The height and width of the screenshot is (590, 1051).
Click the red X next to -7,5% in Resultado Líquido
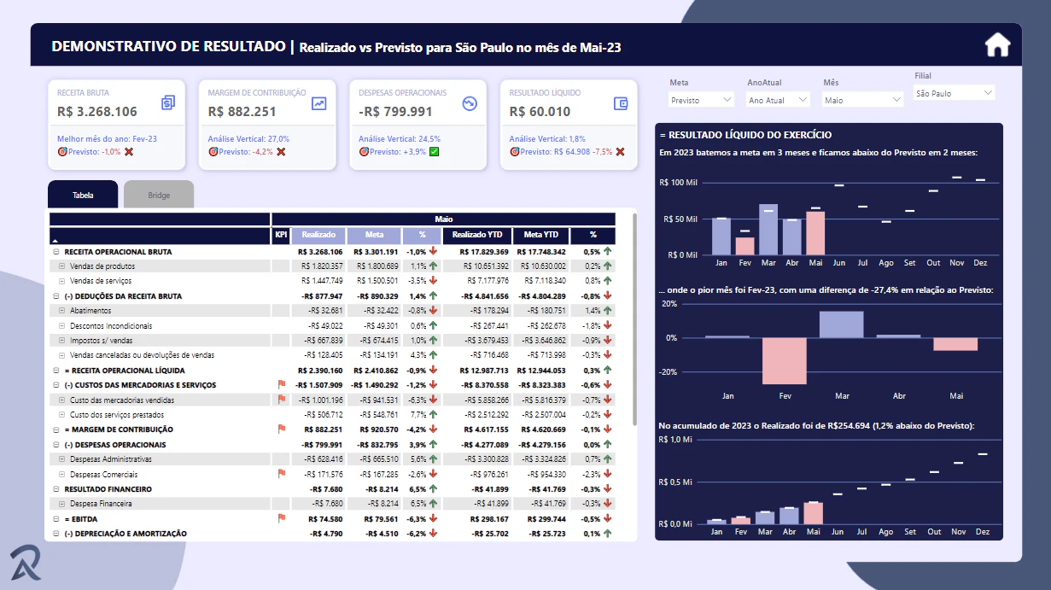(620, 151)
